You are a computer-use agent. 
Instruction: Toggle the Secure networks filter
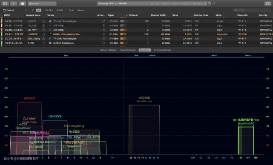tap(81, 10)
